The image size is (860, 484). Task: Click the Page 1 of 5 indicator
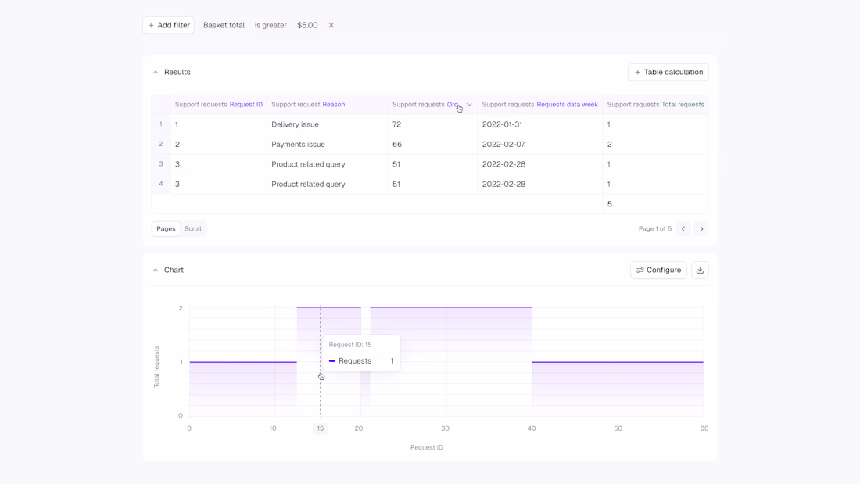click(x=655, y=229)
